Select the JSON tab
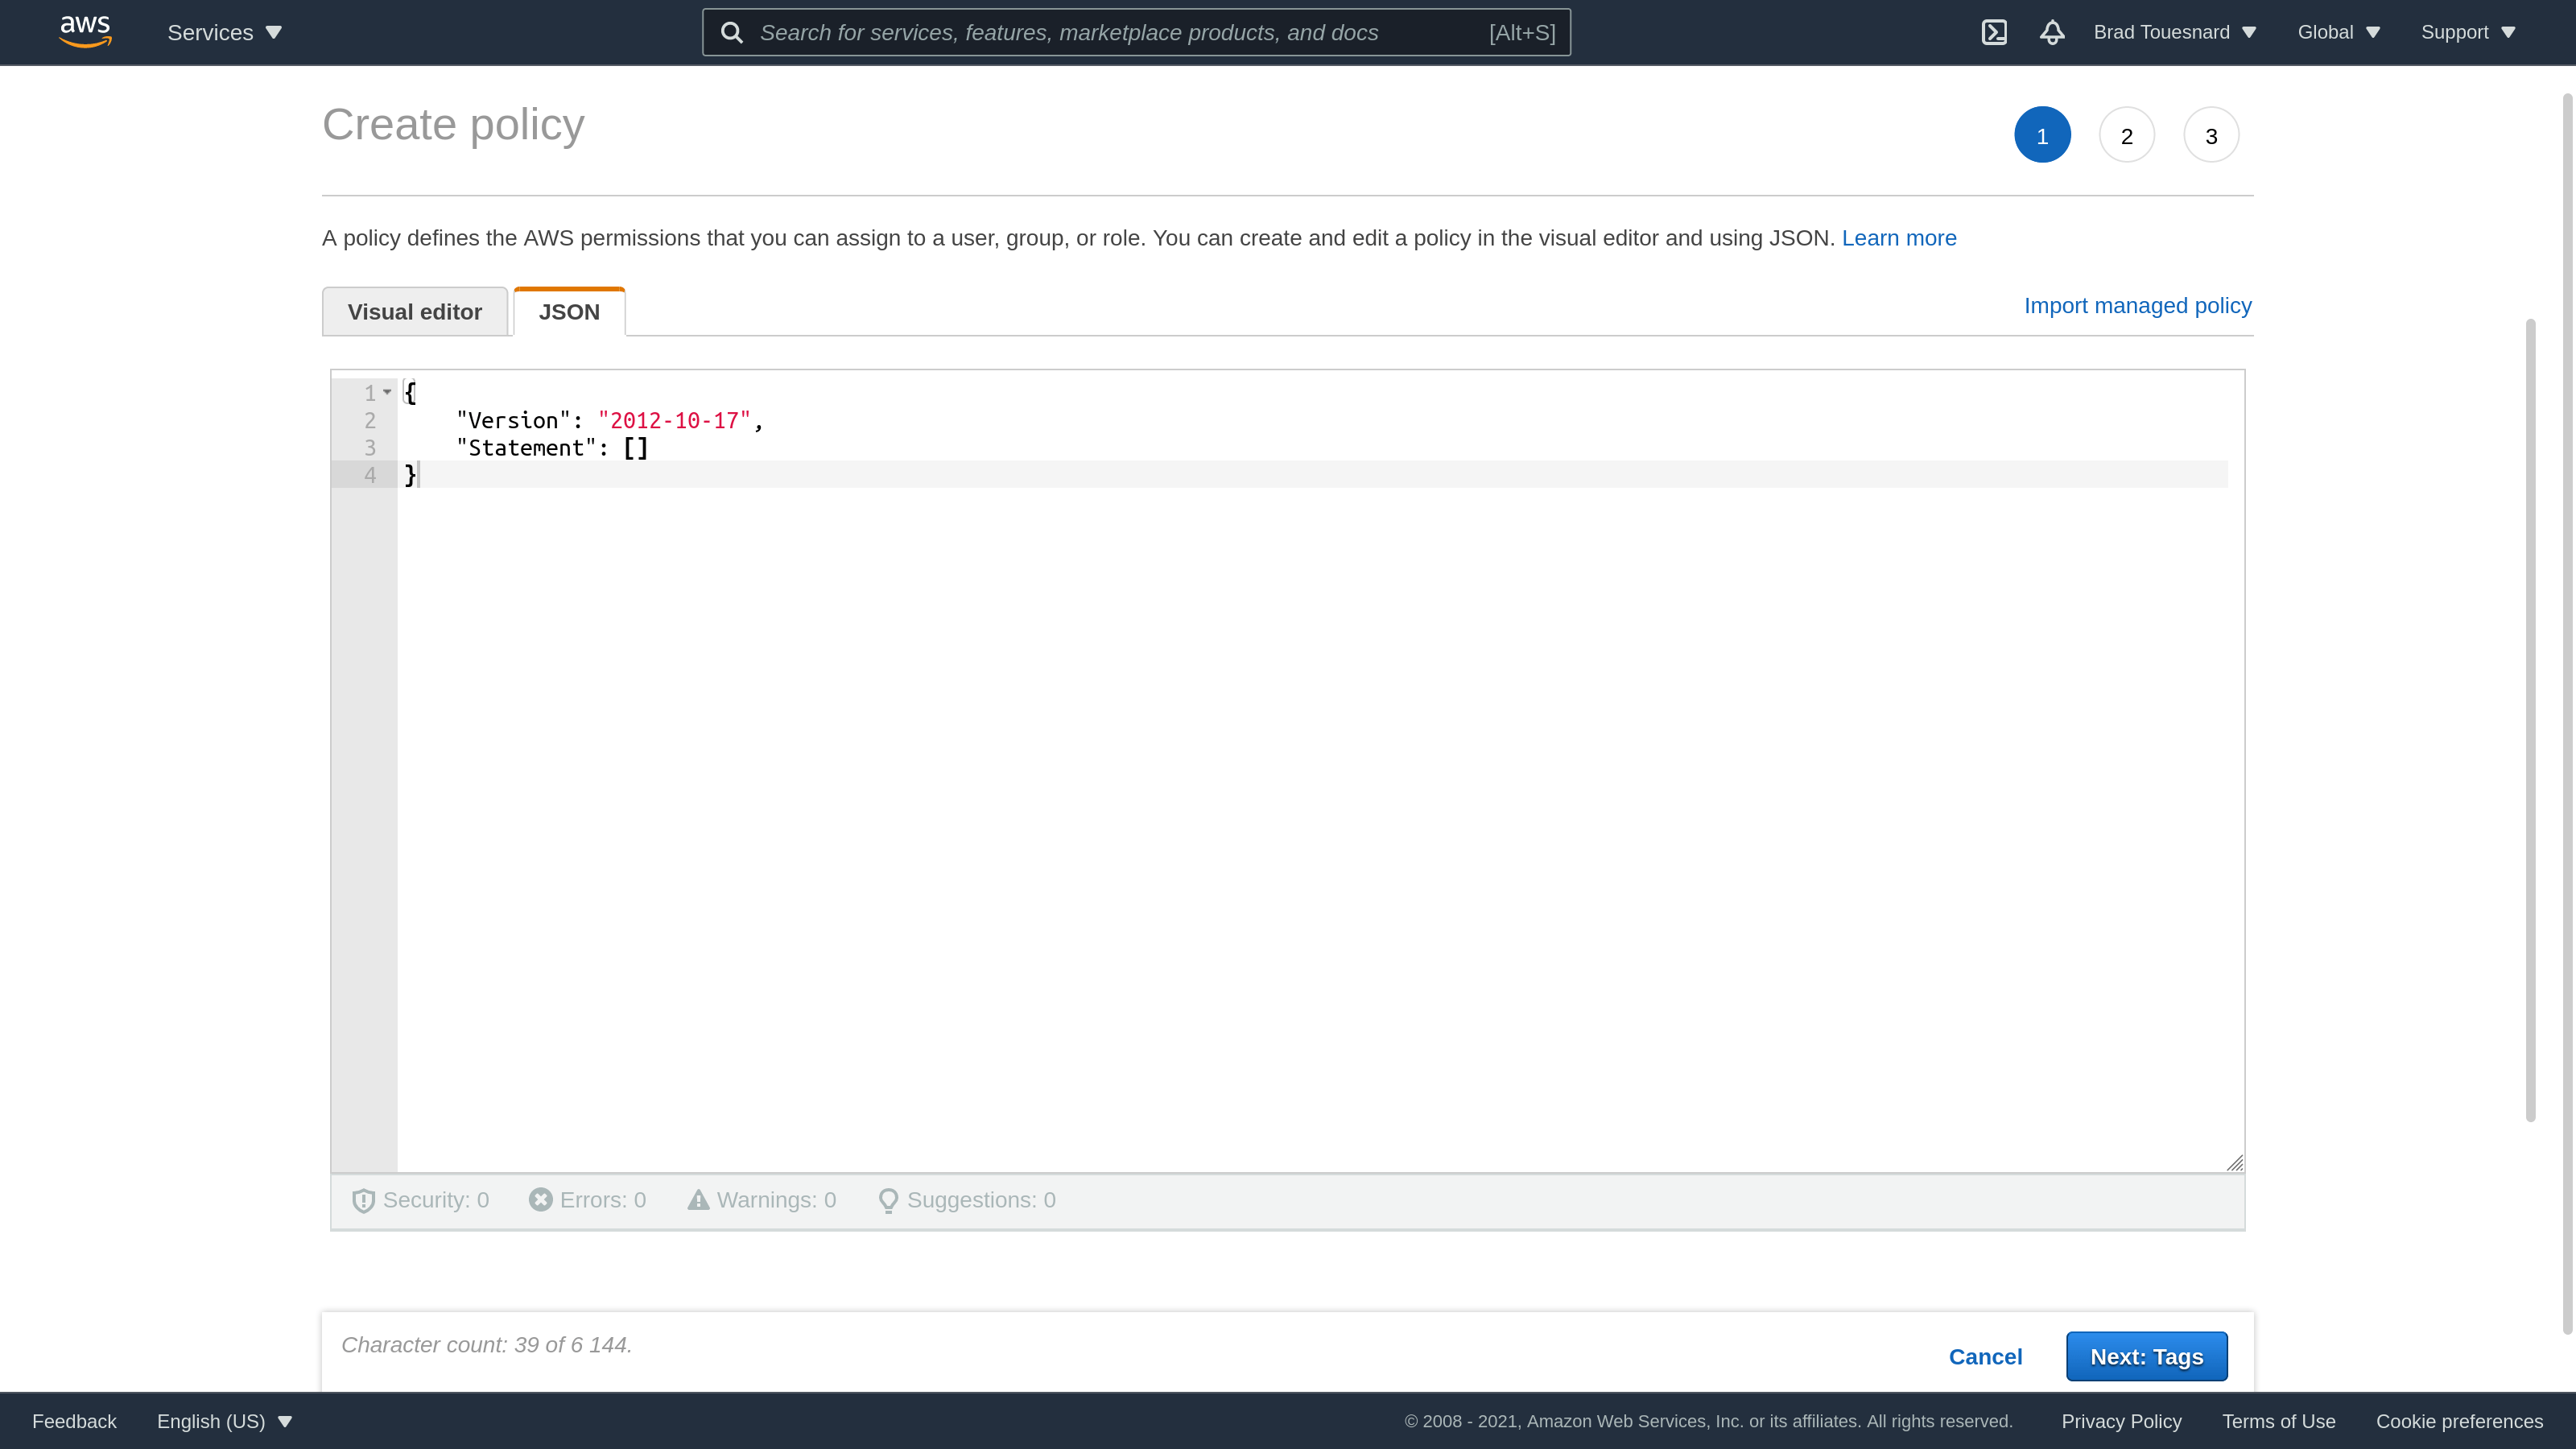Image resolution: width=2576 pixels, height=1449 pixels. click(x=568, y=311)
